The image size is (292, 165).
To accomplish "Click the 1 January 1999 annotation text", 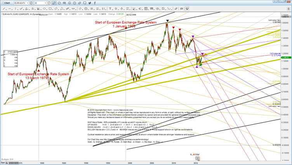I will pos(124,26).
